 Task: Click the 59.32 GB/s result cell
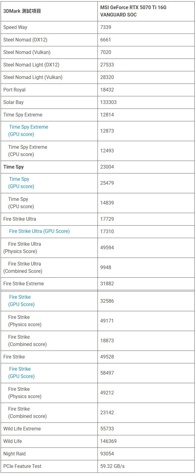tap(112, 466)
